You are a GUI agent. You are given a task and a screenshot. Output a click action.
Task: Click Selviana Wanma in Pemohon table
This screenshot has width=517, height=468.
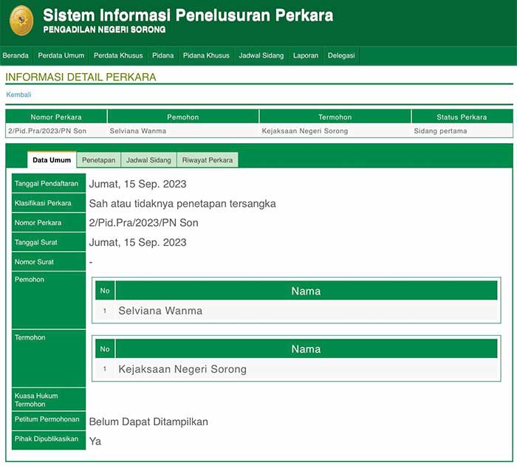coord(160,311)
